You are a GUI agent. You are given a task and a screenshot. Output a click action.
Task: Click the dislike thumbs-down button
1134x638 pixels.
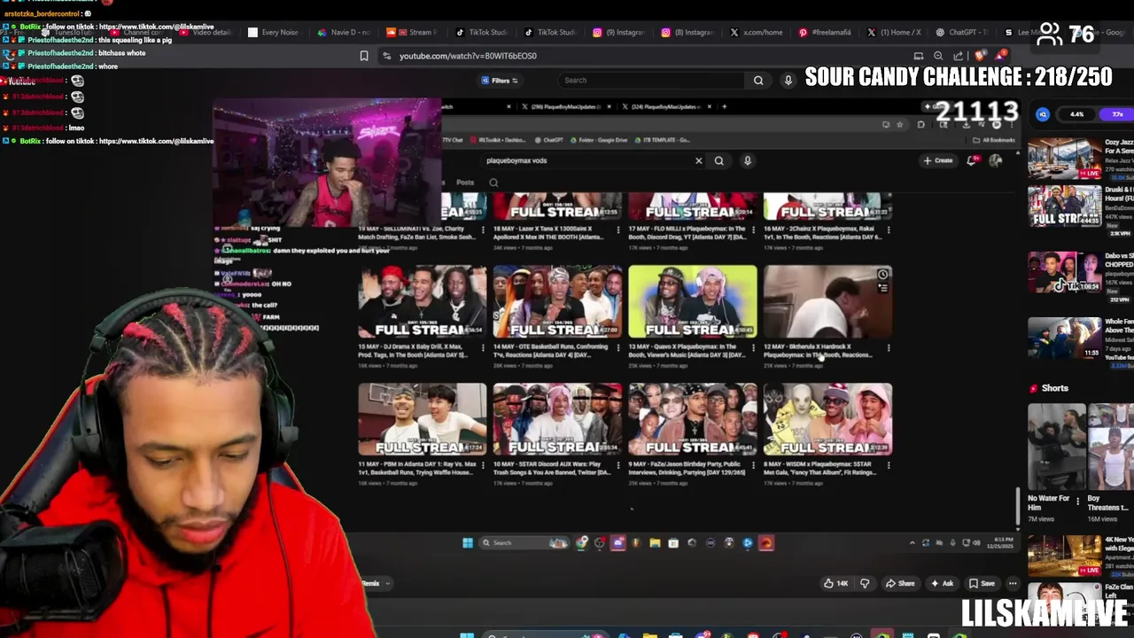coord(865,583)
